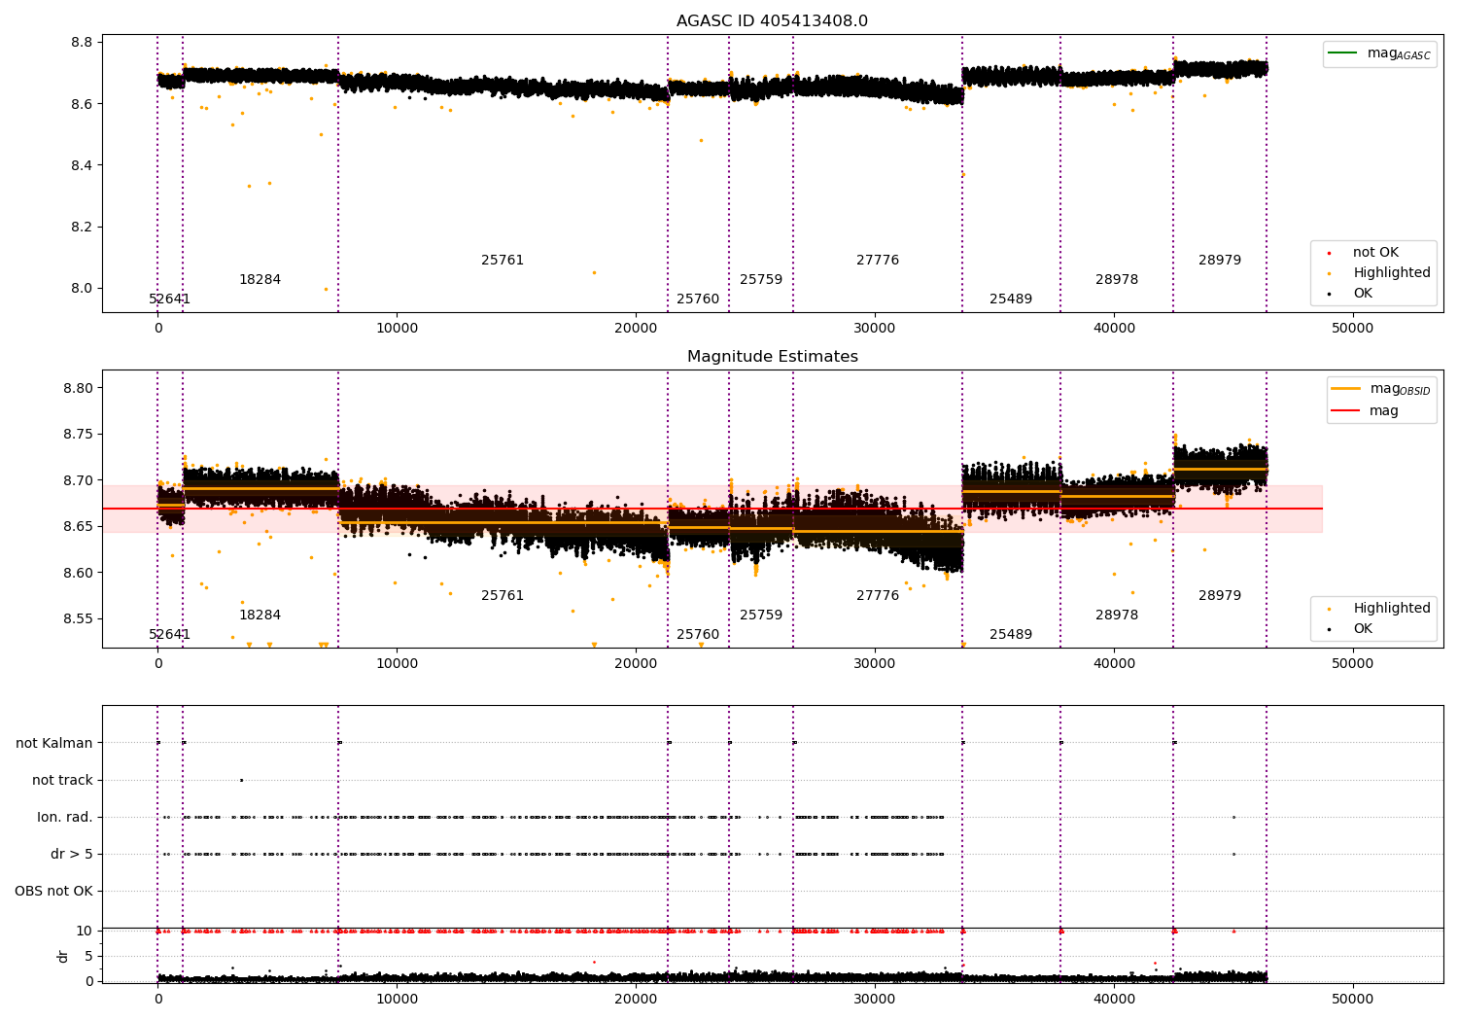Image resolution: width=1458 pixels, height=1021 pixels.
Task: Click x-axis tick 20000 under bottom plot
Action: (x=636, y=1000)
